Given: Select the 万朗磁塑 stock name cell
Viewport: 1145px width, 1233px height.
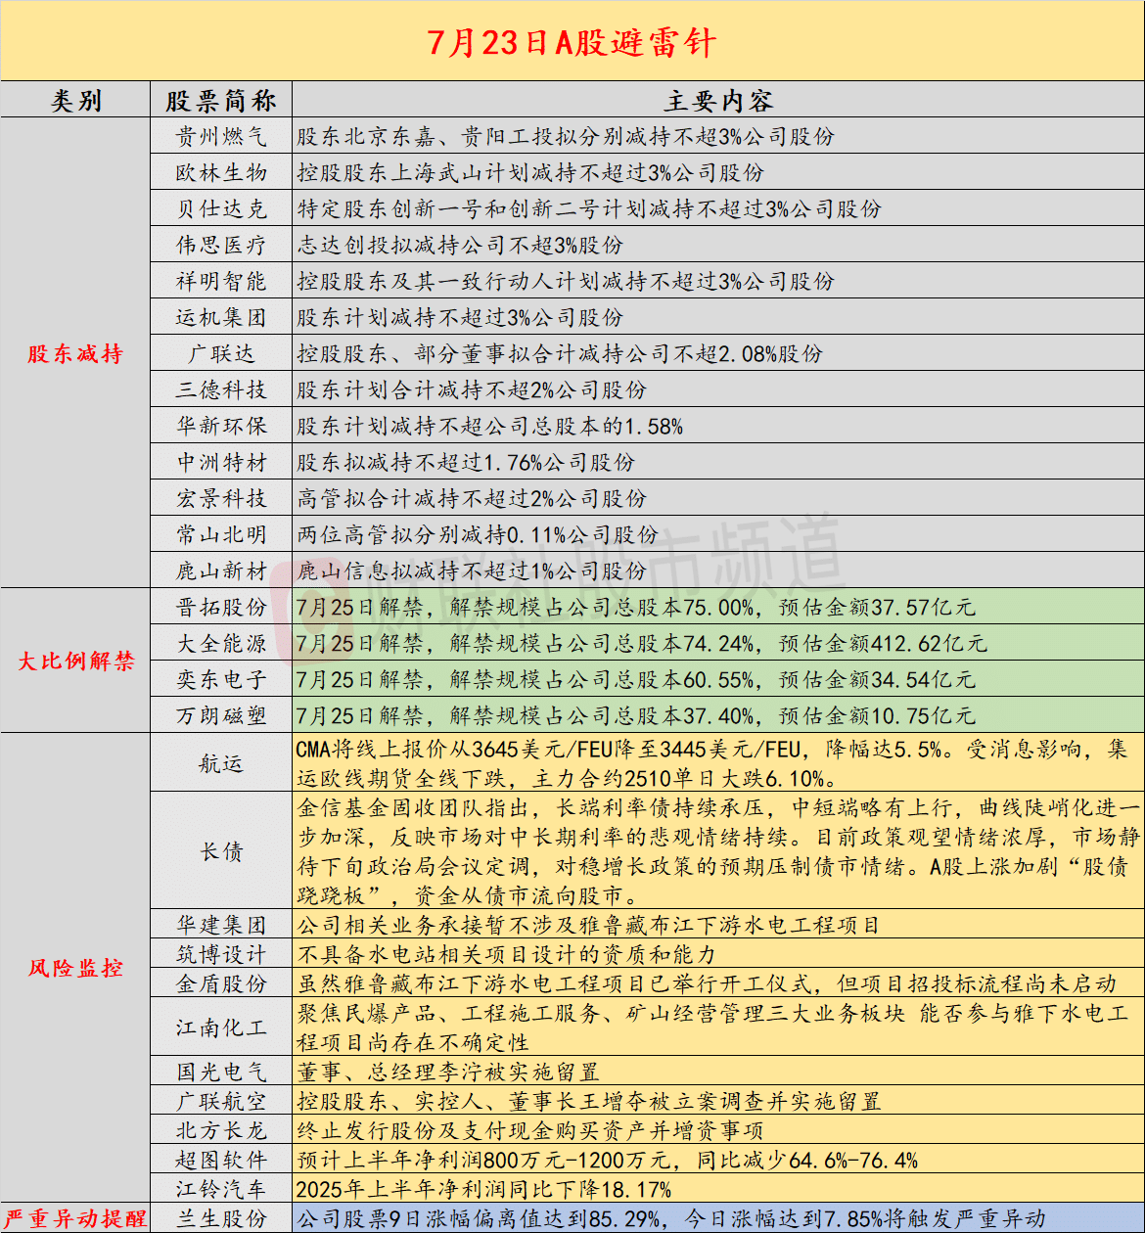Looking at the screenshot, I should [221, 715].
